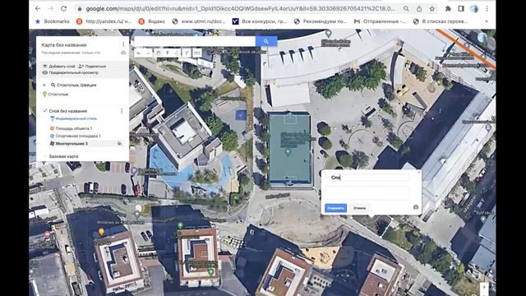Viewport: 526px width, 296px height.
Task: Open the www.utmn.ru/doc bookmark
Action: click(x=199, y=21)
